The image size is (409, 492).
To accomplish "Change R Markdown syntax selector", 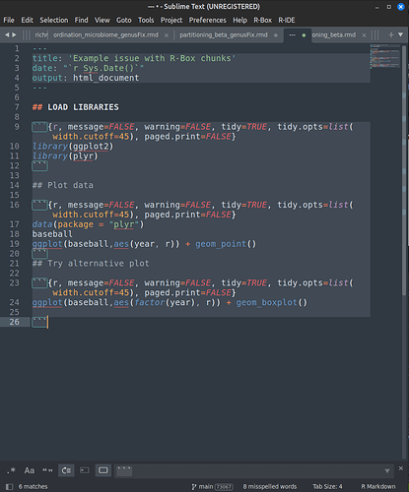I will tap(378, 487).
